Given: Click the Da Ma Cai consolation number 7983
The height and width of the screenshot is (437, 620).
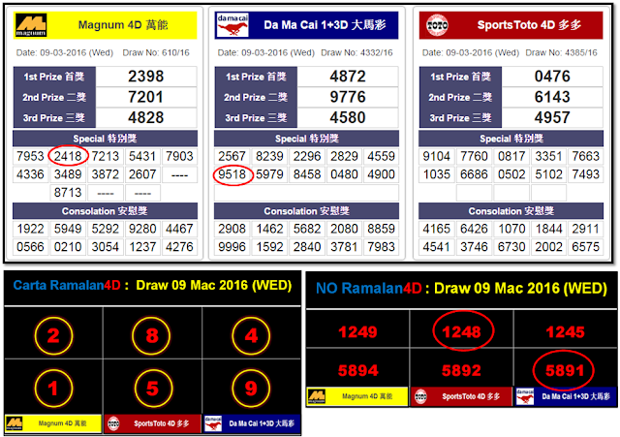Looking at the screenshot, I should point(381,247).
